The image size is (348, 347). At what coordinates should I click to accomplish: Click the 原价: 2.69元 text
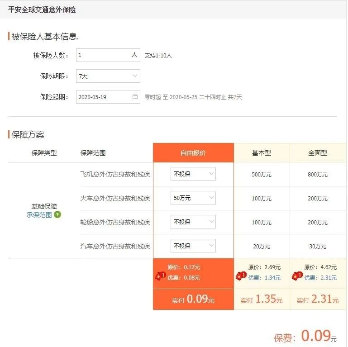click(x=264, y=267)
